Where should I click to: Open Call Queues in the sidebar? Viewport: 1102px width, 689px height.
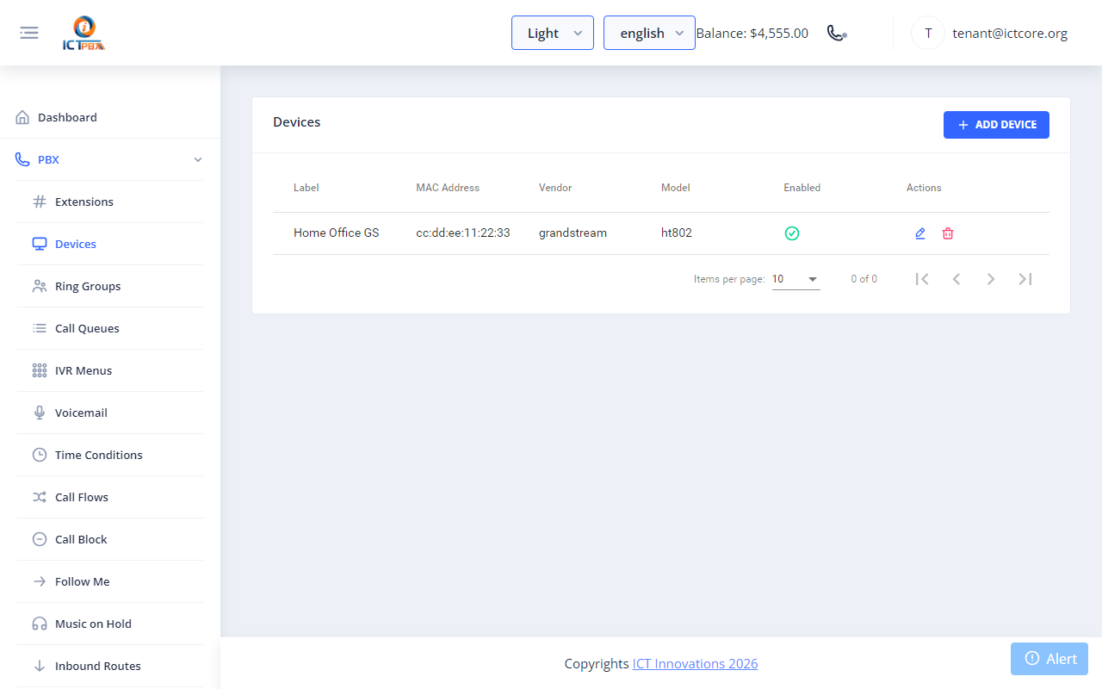point(110,328)
